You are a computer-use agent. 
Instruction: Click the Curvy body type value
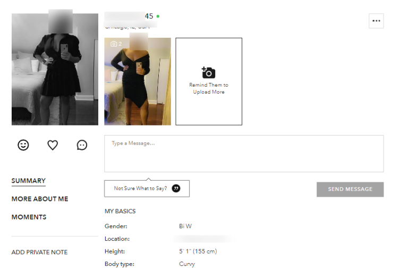[187, 264]
